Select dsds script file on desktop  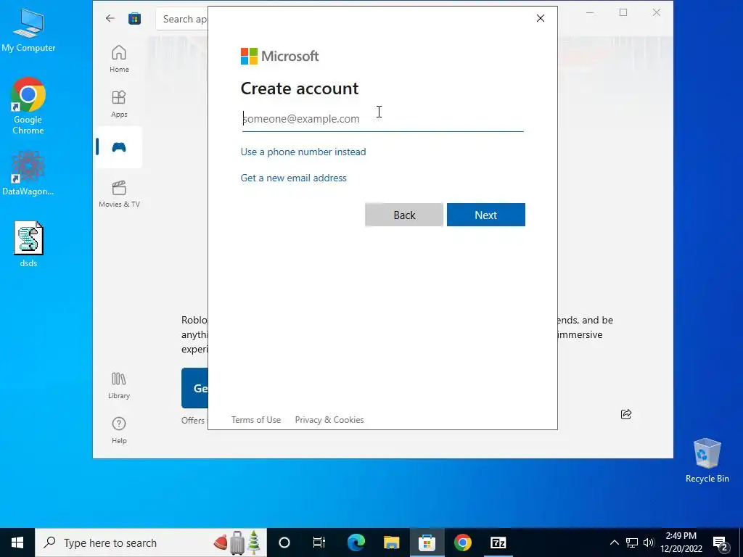[x=28, y=244]
